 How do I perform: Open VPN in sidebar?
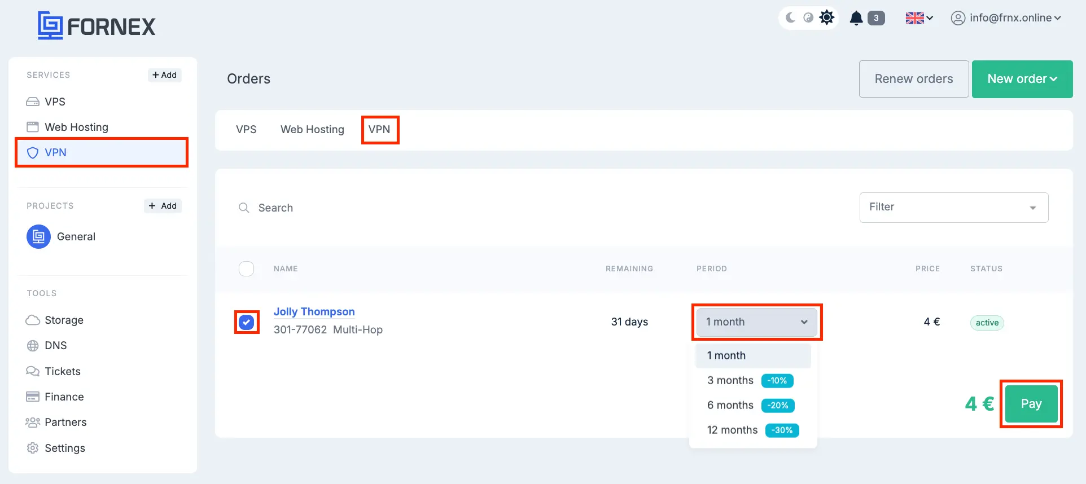coord(102,152)
